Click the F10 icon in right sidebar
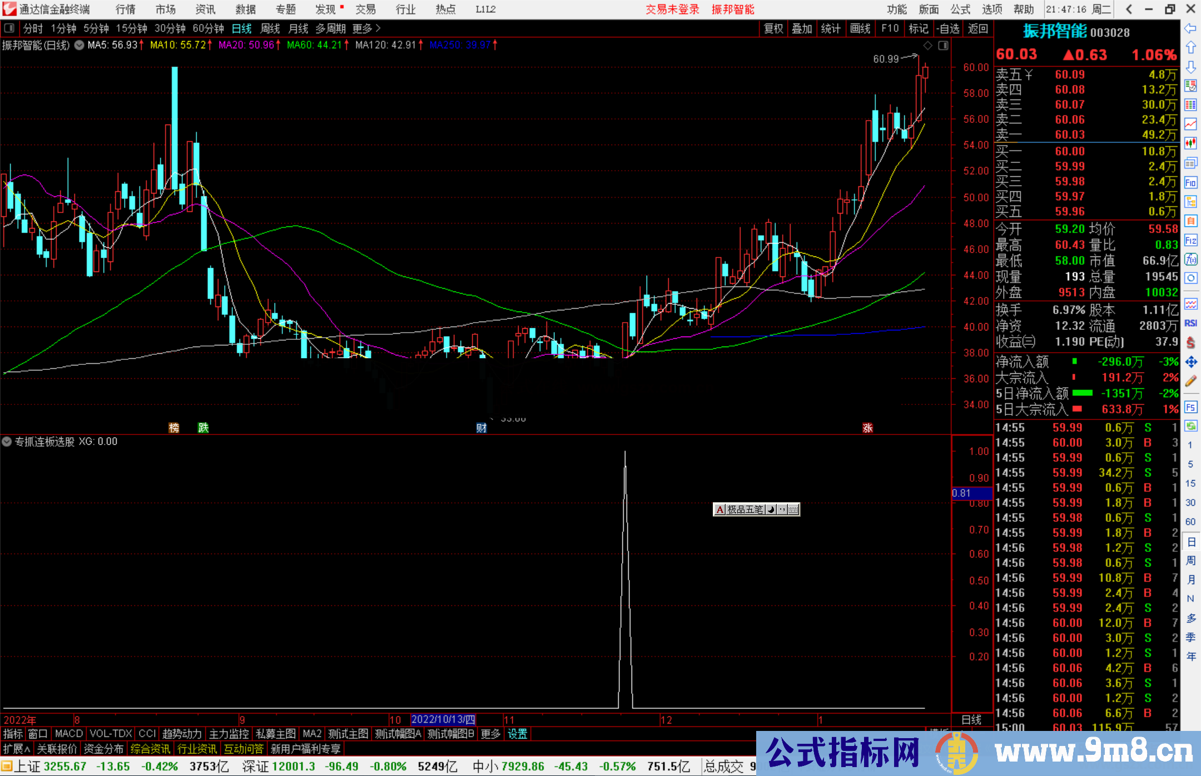 pos(1190,182)
